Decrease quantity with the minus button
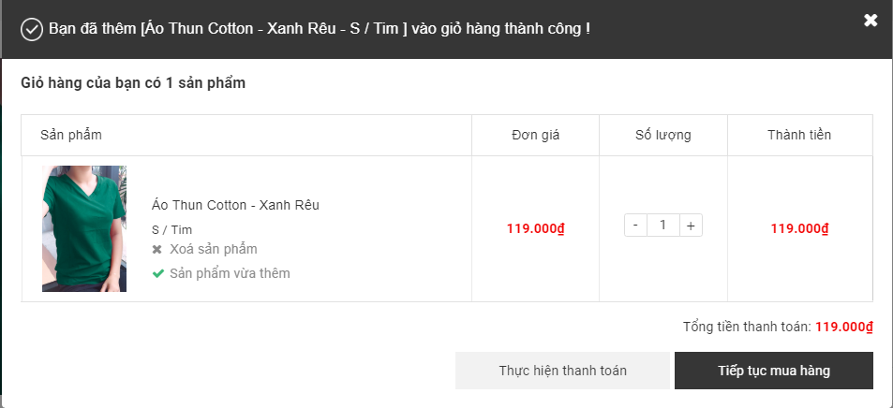This screenshot has height=408, width=893. (x=635, y=226)
